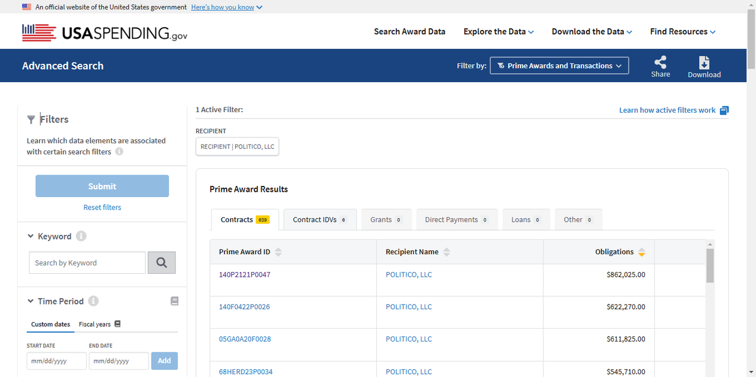Open award 68HERD23P0034
The height and width of the screenshot is (377, 756).
tap(246, 372)
